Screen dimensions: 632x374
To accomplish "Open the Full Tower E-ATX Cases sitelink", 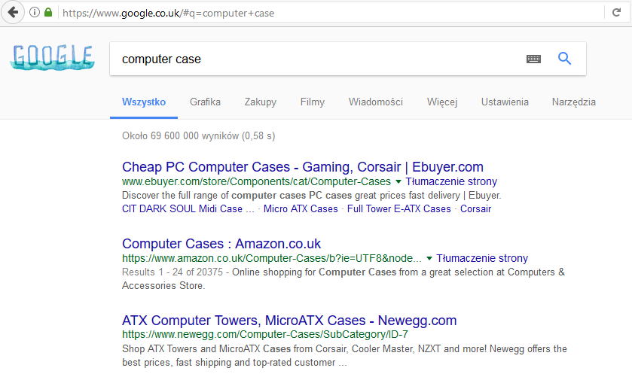I will 399,209.
